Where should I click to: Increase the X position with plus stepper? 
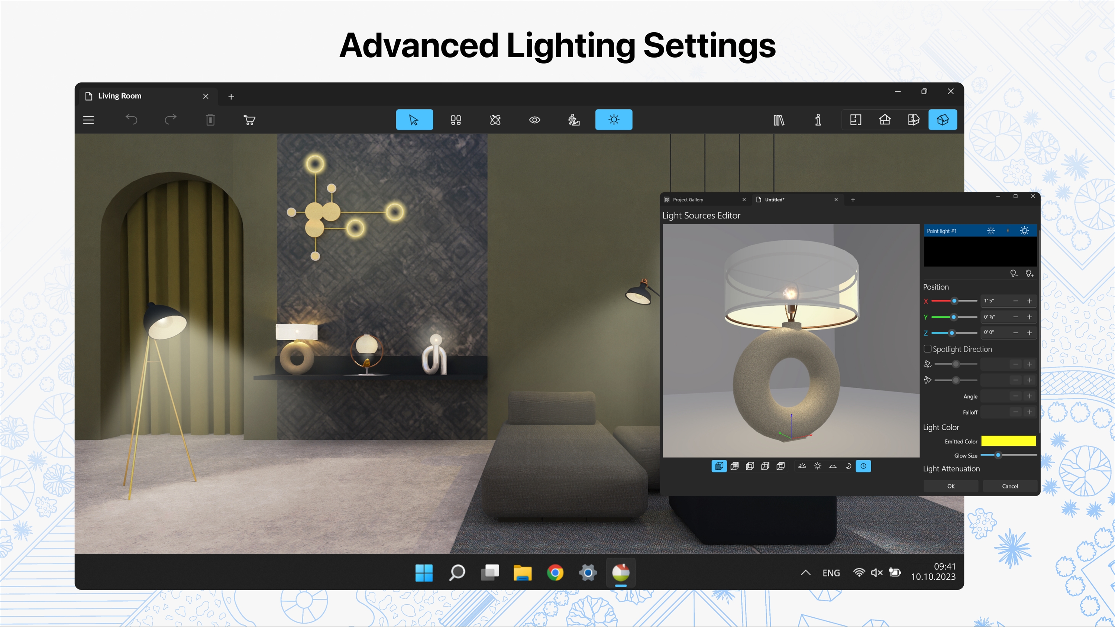1030,301
